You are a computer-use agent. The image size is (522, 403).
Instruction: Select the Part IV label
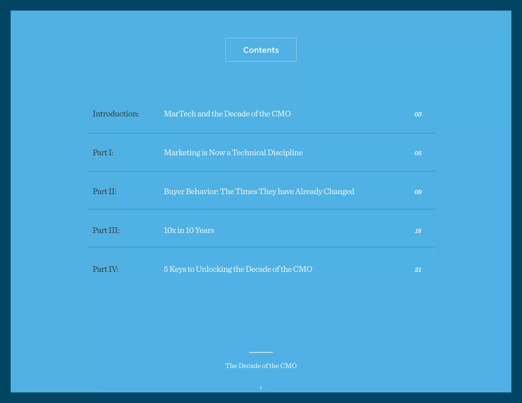click(x=105, y=269)
